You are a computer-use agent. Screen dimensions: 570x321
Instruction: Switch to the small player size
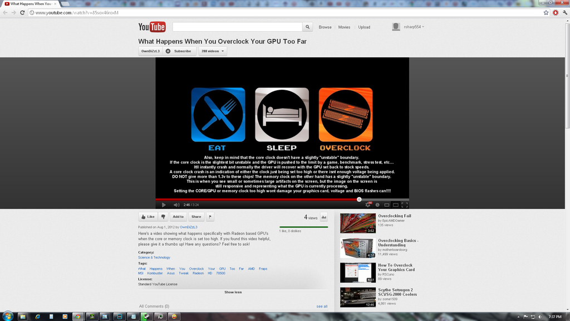386,205
